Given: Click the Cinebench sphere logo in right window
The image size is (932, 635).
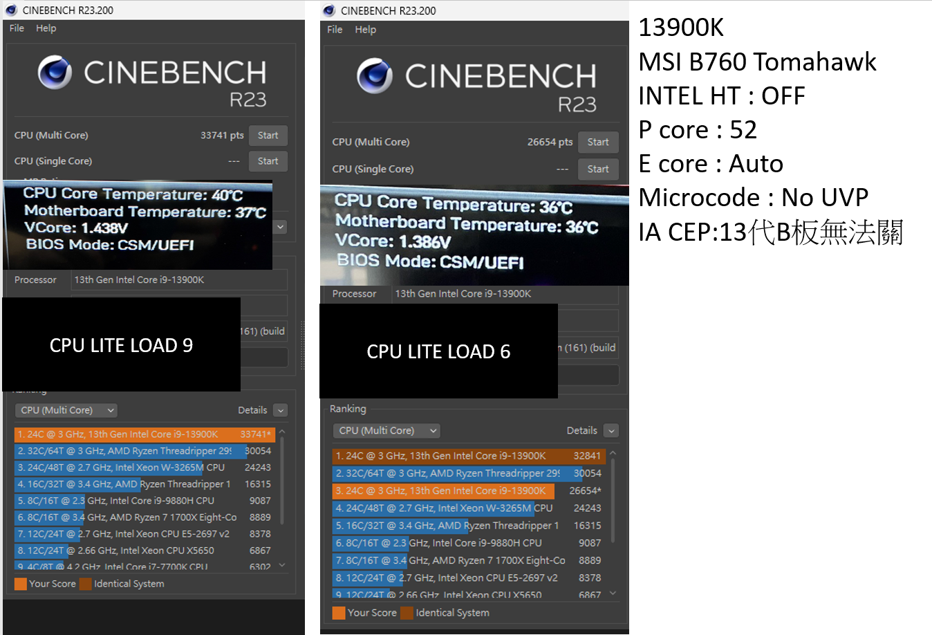Looking at the screenshot, I should pyautogui.click(x=375, y=75).
